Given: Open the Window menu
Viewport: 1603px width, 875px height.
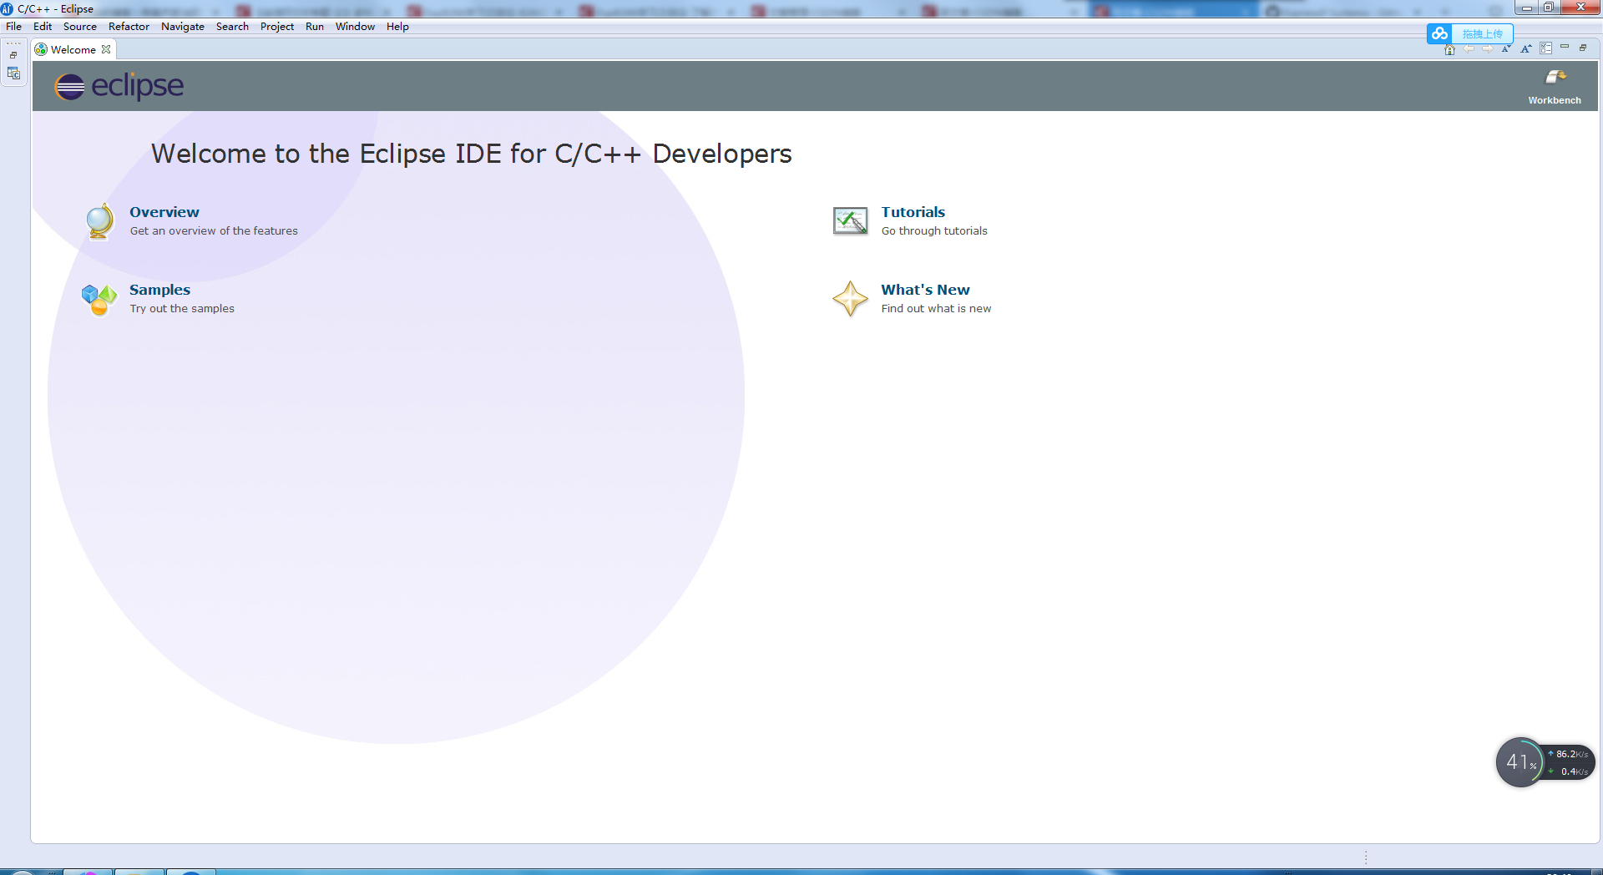Looking at the screenshot, I should coord(355,27).
